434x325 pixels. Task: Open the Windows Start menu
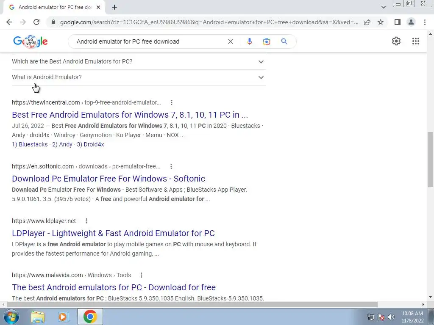click(11, 317)
